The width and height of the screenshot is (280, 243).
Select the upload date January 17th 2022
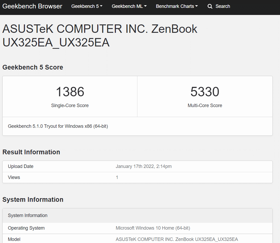point(144,166)
